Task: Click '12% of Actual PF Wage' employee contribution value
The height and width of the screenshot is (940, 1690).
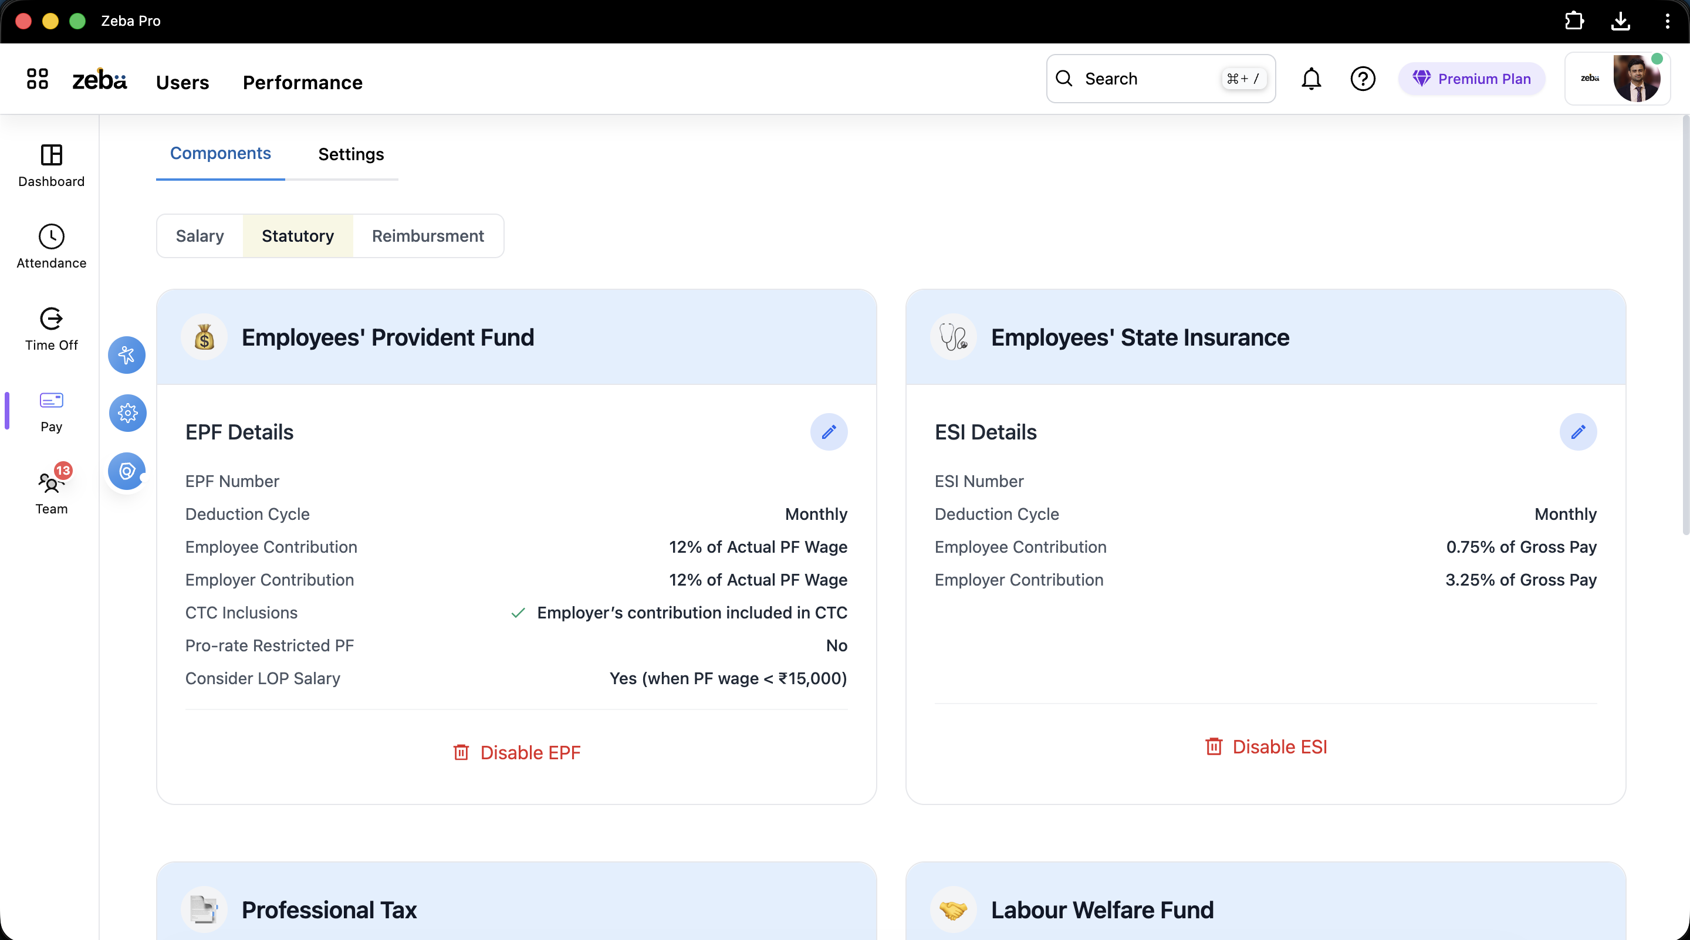Action: pyautogui.click(x=758, y=547)
